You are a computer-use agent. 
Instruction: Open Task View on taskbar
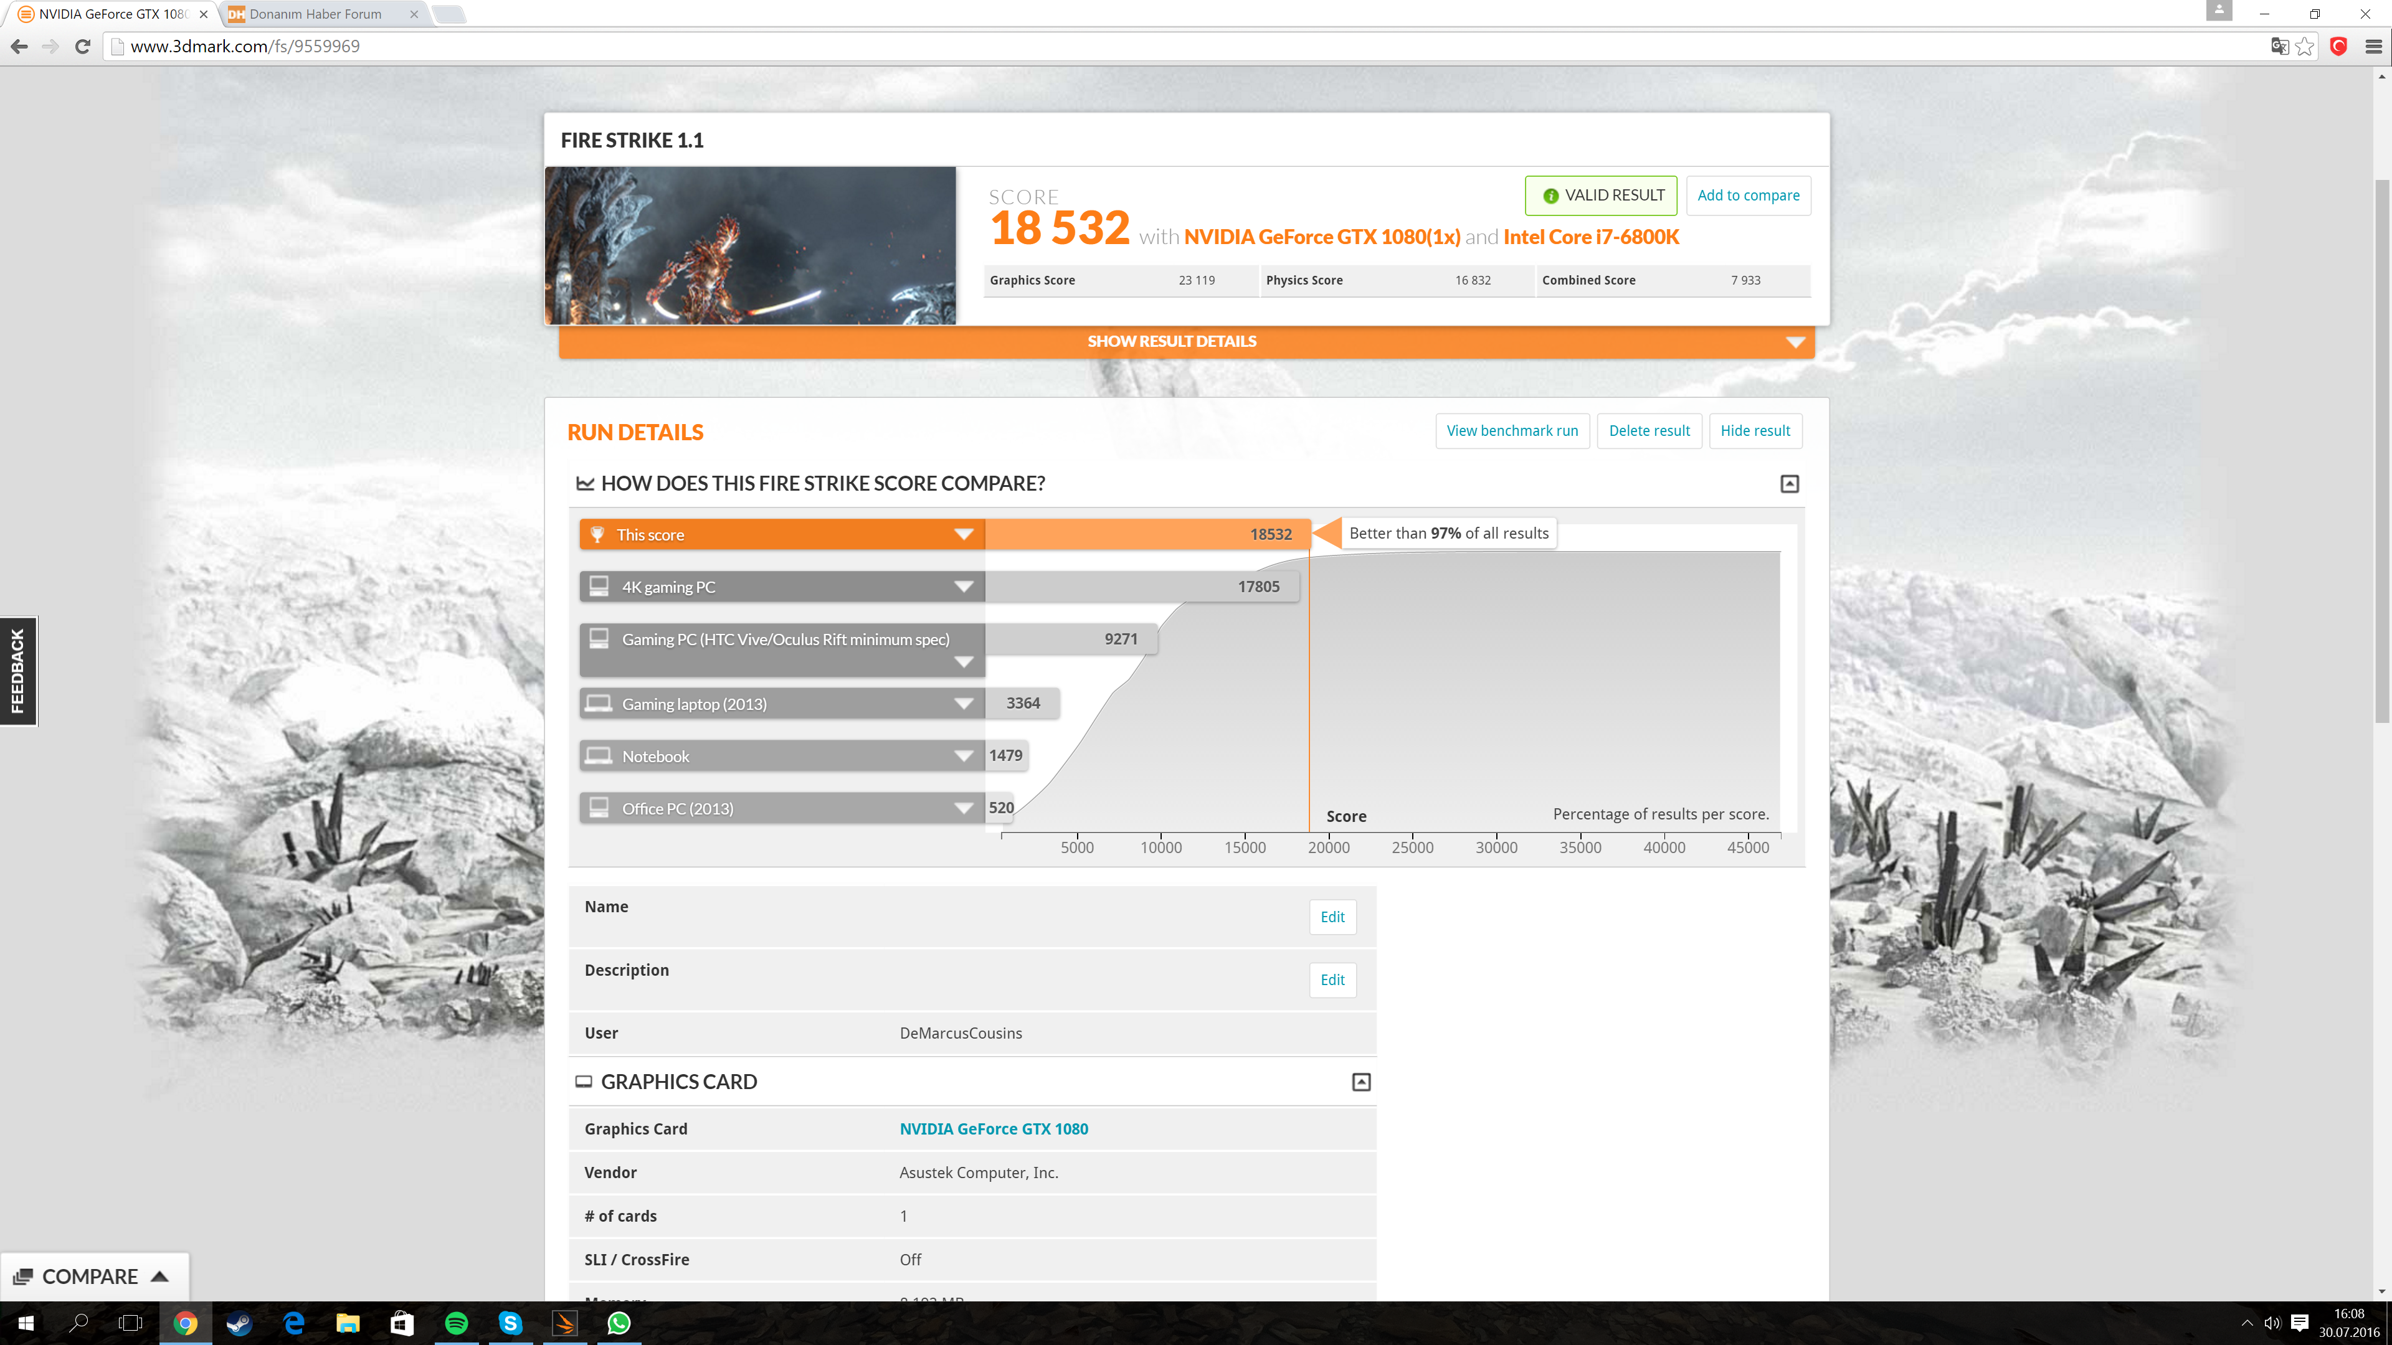pyautogui.click(x=131, y=1323)
